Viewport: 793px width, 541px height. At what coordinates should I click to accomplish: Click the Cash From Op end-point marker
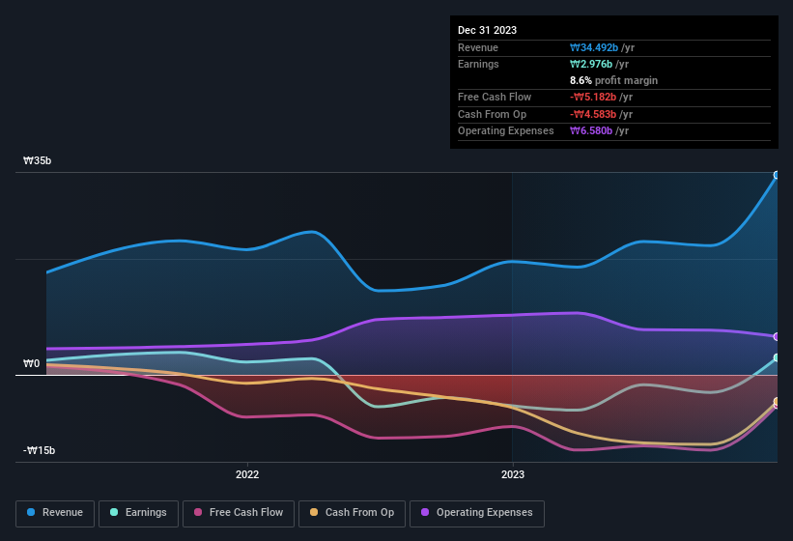[x=777, y=402]
